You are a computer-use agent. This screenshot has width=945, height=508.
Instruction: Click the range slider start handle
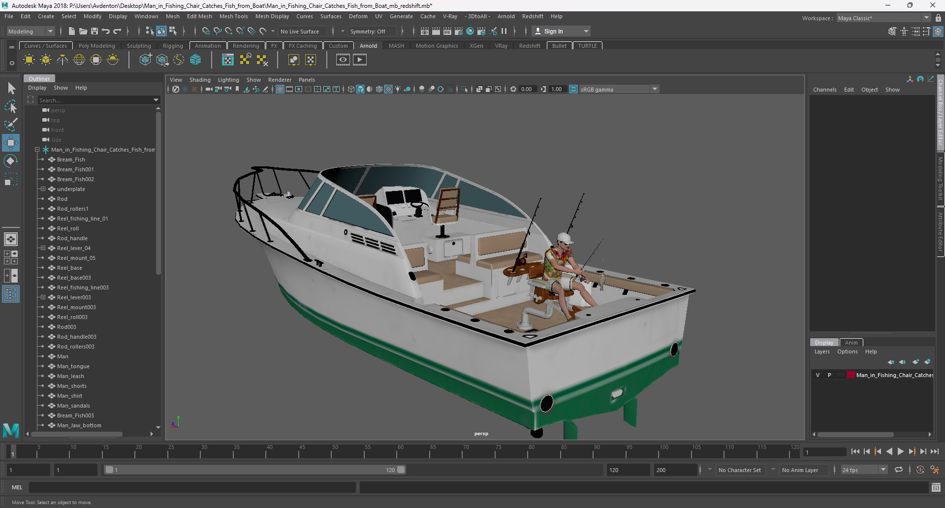(109, 470)
